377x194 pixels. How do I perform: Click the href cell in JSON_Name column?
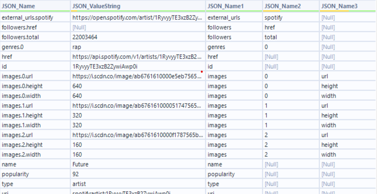(x=35, y=57)
